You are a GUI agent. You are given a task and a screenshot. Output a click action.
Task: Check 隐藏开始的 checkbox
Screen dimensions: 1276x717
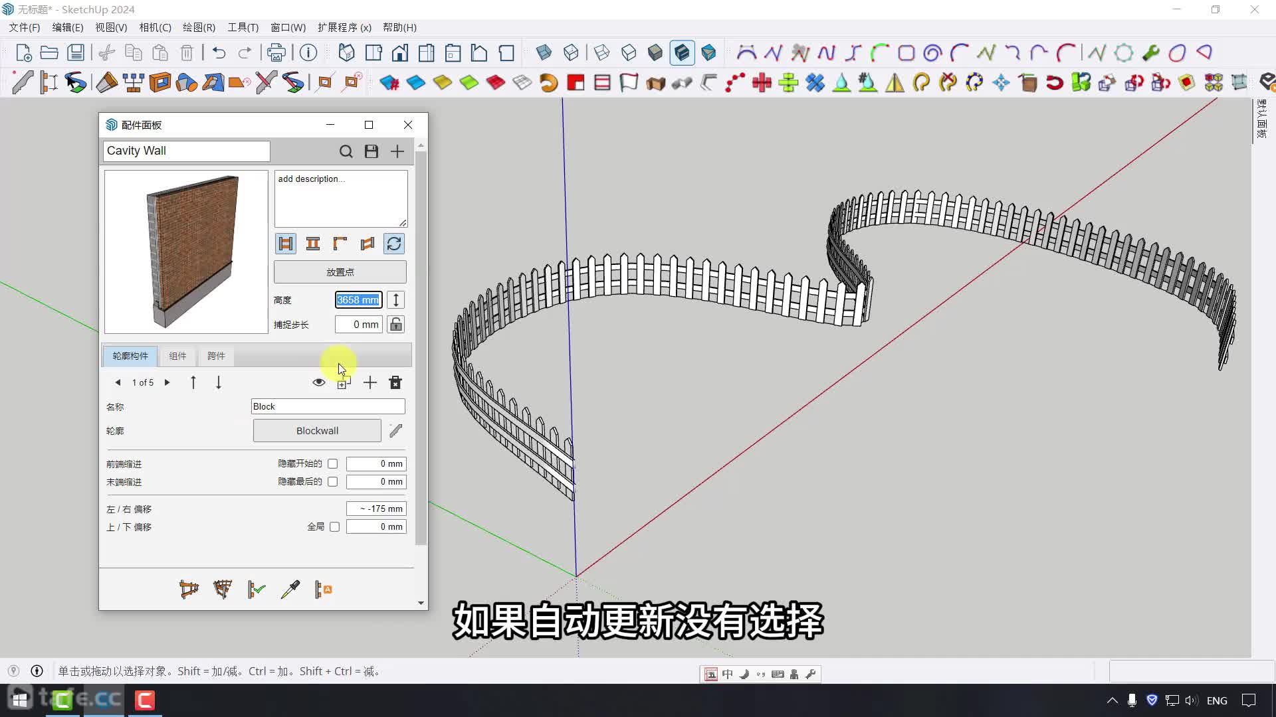pyautogui.click(x=332, y=464)
